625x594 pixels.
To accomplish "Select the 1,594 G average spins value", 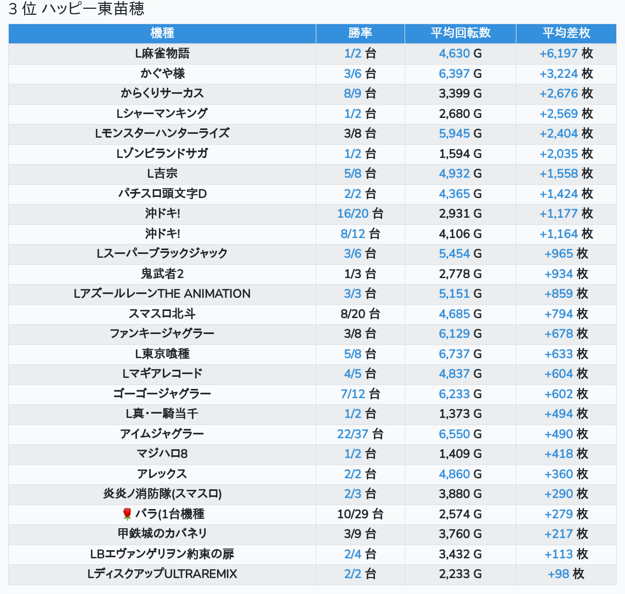I will (461, 154).
